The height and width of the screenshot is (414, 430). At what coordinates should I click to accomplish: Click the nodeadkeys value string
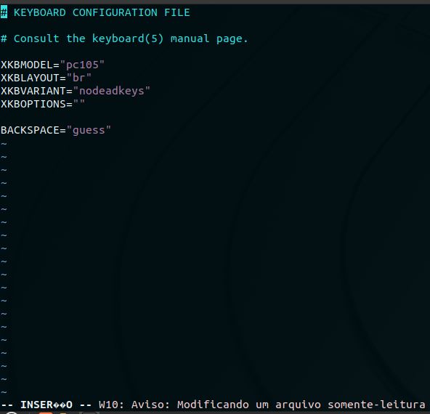pos(112,91)
